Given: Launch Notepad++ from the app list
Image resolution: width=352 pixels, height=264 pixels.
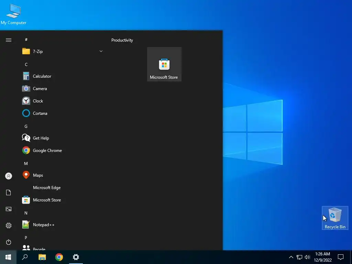Looking at the screenshot, I should point(63,225).
